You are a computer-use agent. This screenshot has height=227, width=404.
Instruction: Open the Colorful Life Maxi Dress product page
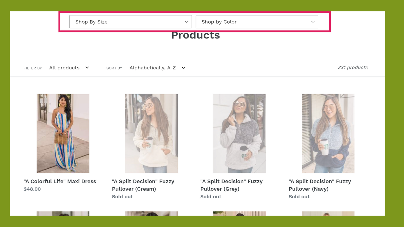pos(60,181)
